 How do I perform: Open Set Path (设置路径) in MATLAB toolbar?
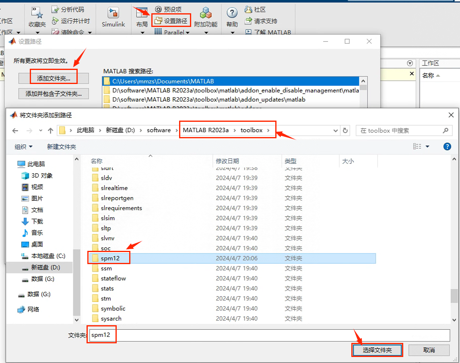(171, 21)
